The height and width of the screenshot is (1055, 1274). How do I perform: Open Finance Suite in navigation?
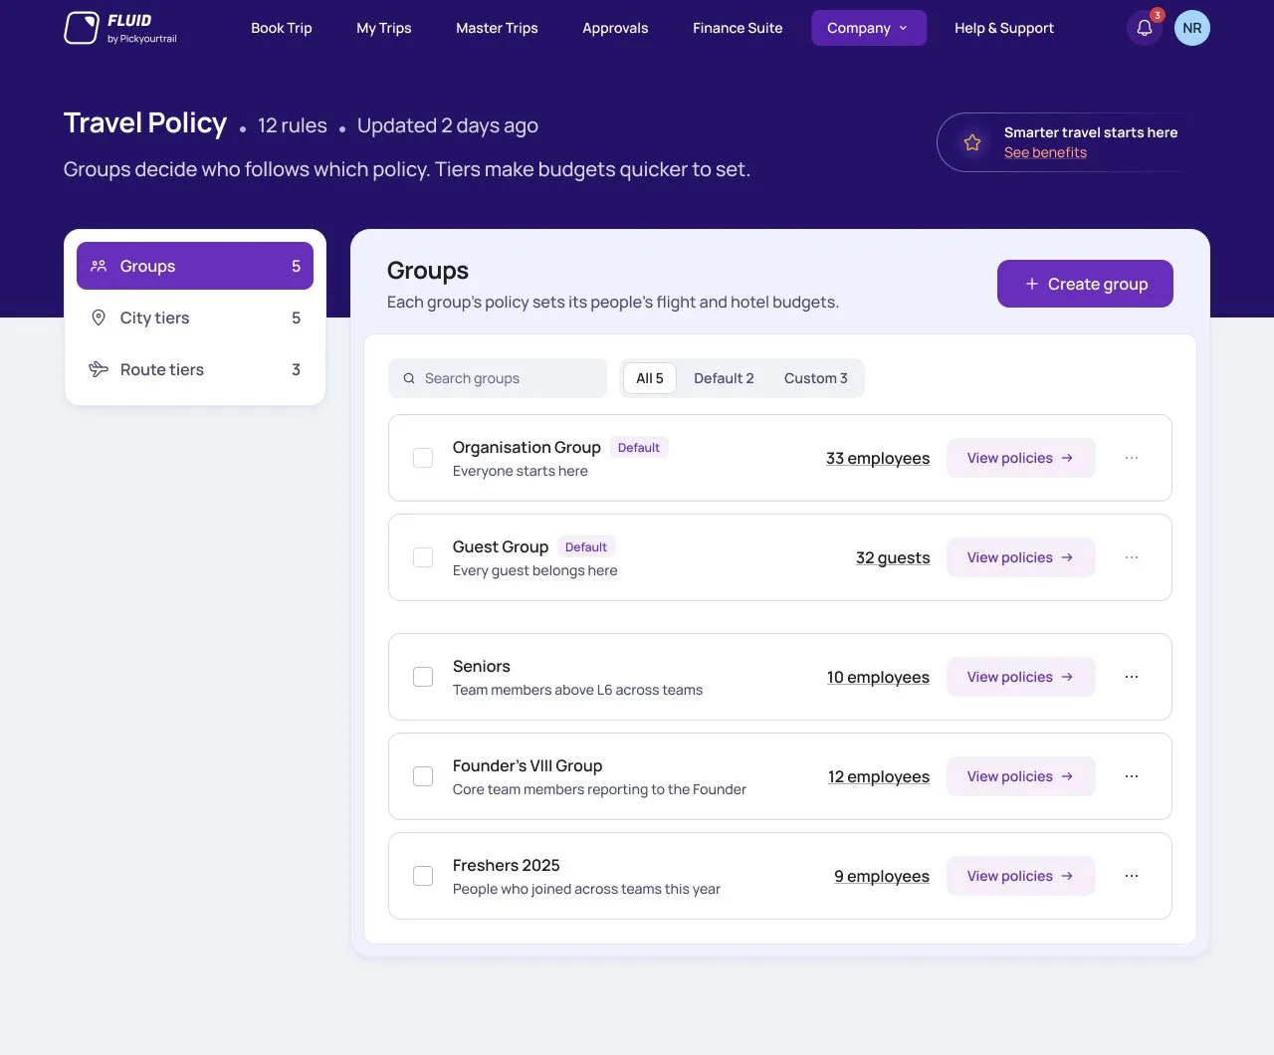point(738,28)
